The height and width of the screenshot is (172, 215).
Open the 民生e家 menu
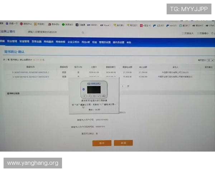coord(86,42)
